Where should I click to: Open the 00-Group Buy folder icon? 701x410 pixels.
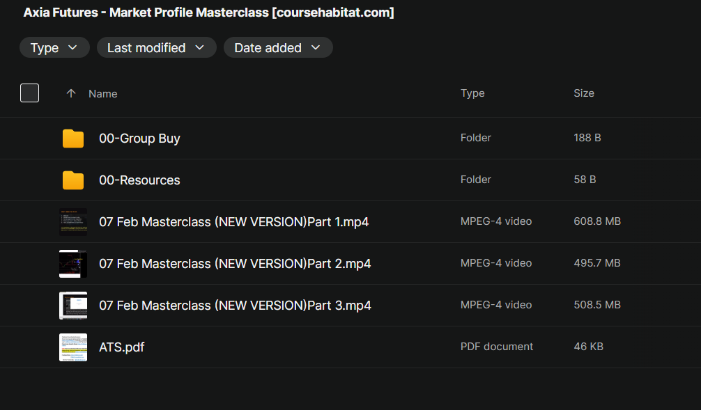pyautogui.click(x=73, y=139)
